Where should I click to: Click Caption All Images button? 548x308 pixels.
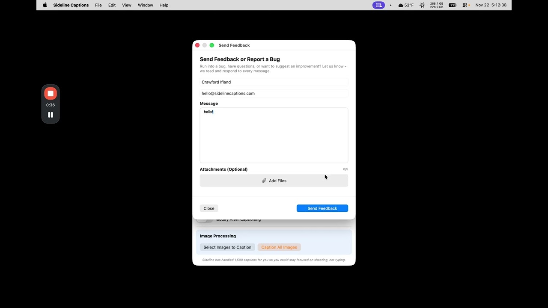279,247
